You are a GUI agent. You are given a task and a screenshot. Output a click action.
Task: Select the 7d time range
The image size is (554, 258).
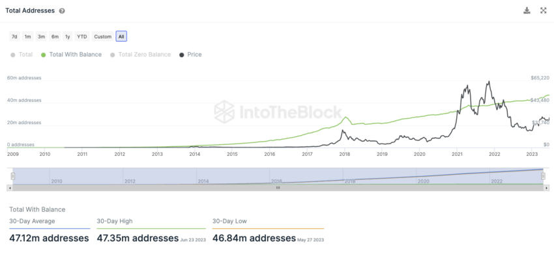click(14, 36)
